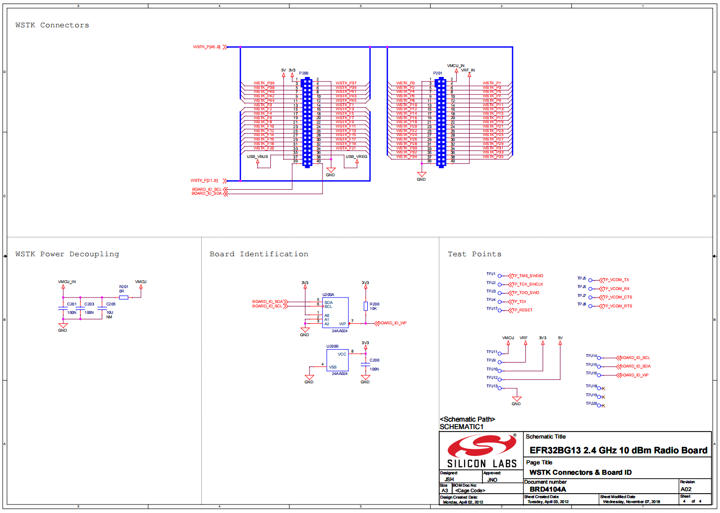Select the TP_VCOM_TX net label

[x=616, y=280]
